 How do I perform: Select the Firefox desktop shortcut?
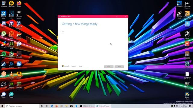(x=19, y=4)
